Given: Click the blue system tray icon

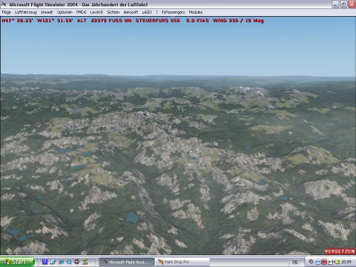Looking at the screenshot, I should point(318,262).
